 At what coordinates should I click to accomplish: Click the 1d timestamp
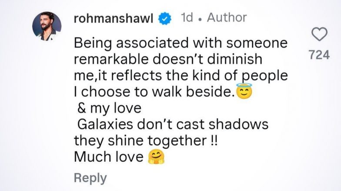tap(189, 18)
